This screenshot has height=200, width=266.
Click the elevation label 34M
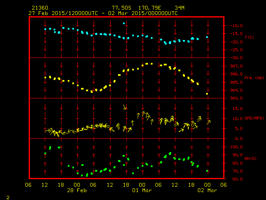pyautogui.click(x=180, y=8)
